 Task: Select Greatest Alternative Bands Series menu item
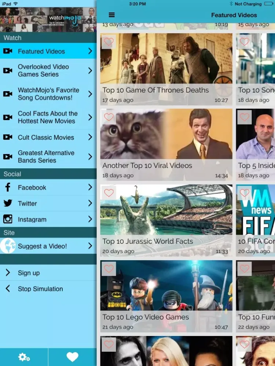(x=48, y=157)
